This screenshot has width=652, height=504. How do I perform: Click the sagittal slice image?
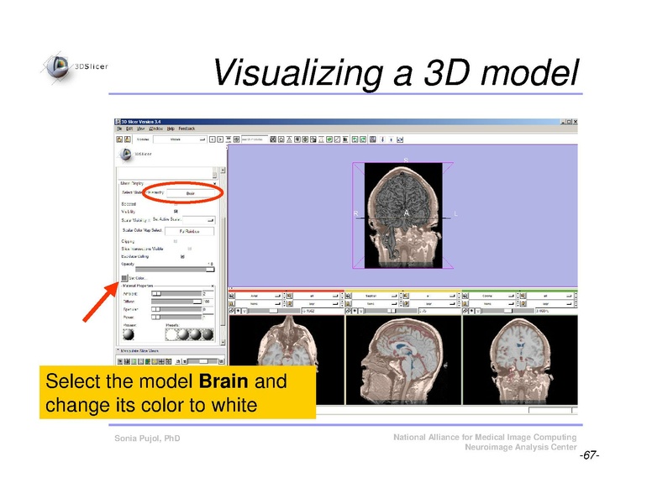403,360
